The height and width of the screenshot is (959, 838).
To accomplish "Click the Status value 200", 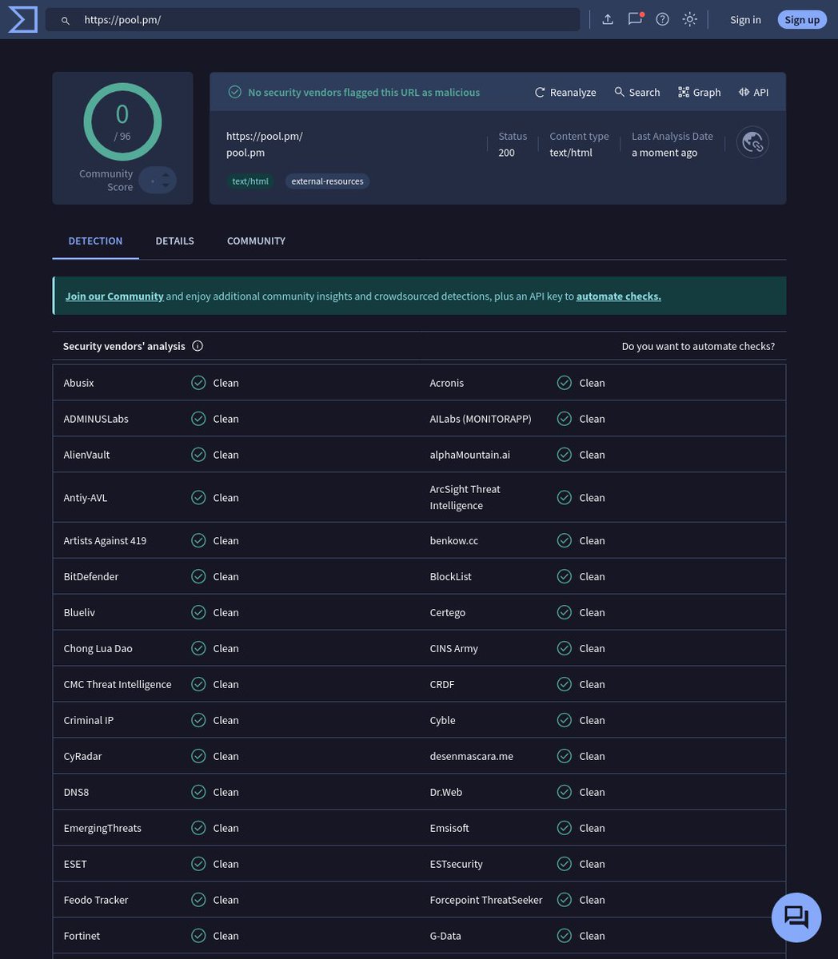I will click(x=507, y=152).
